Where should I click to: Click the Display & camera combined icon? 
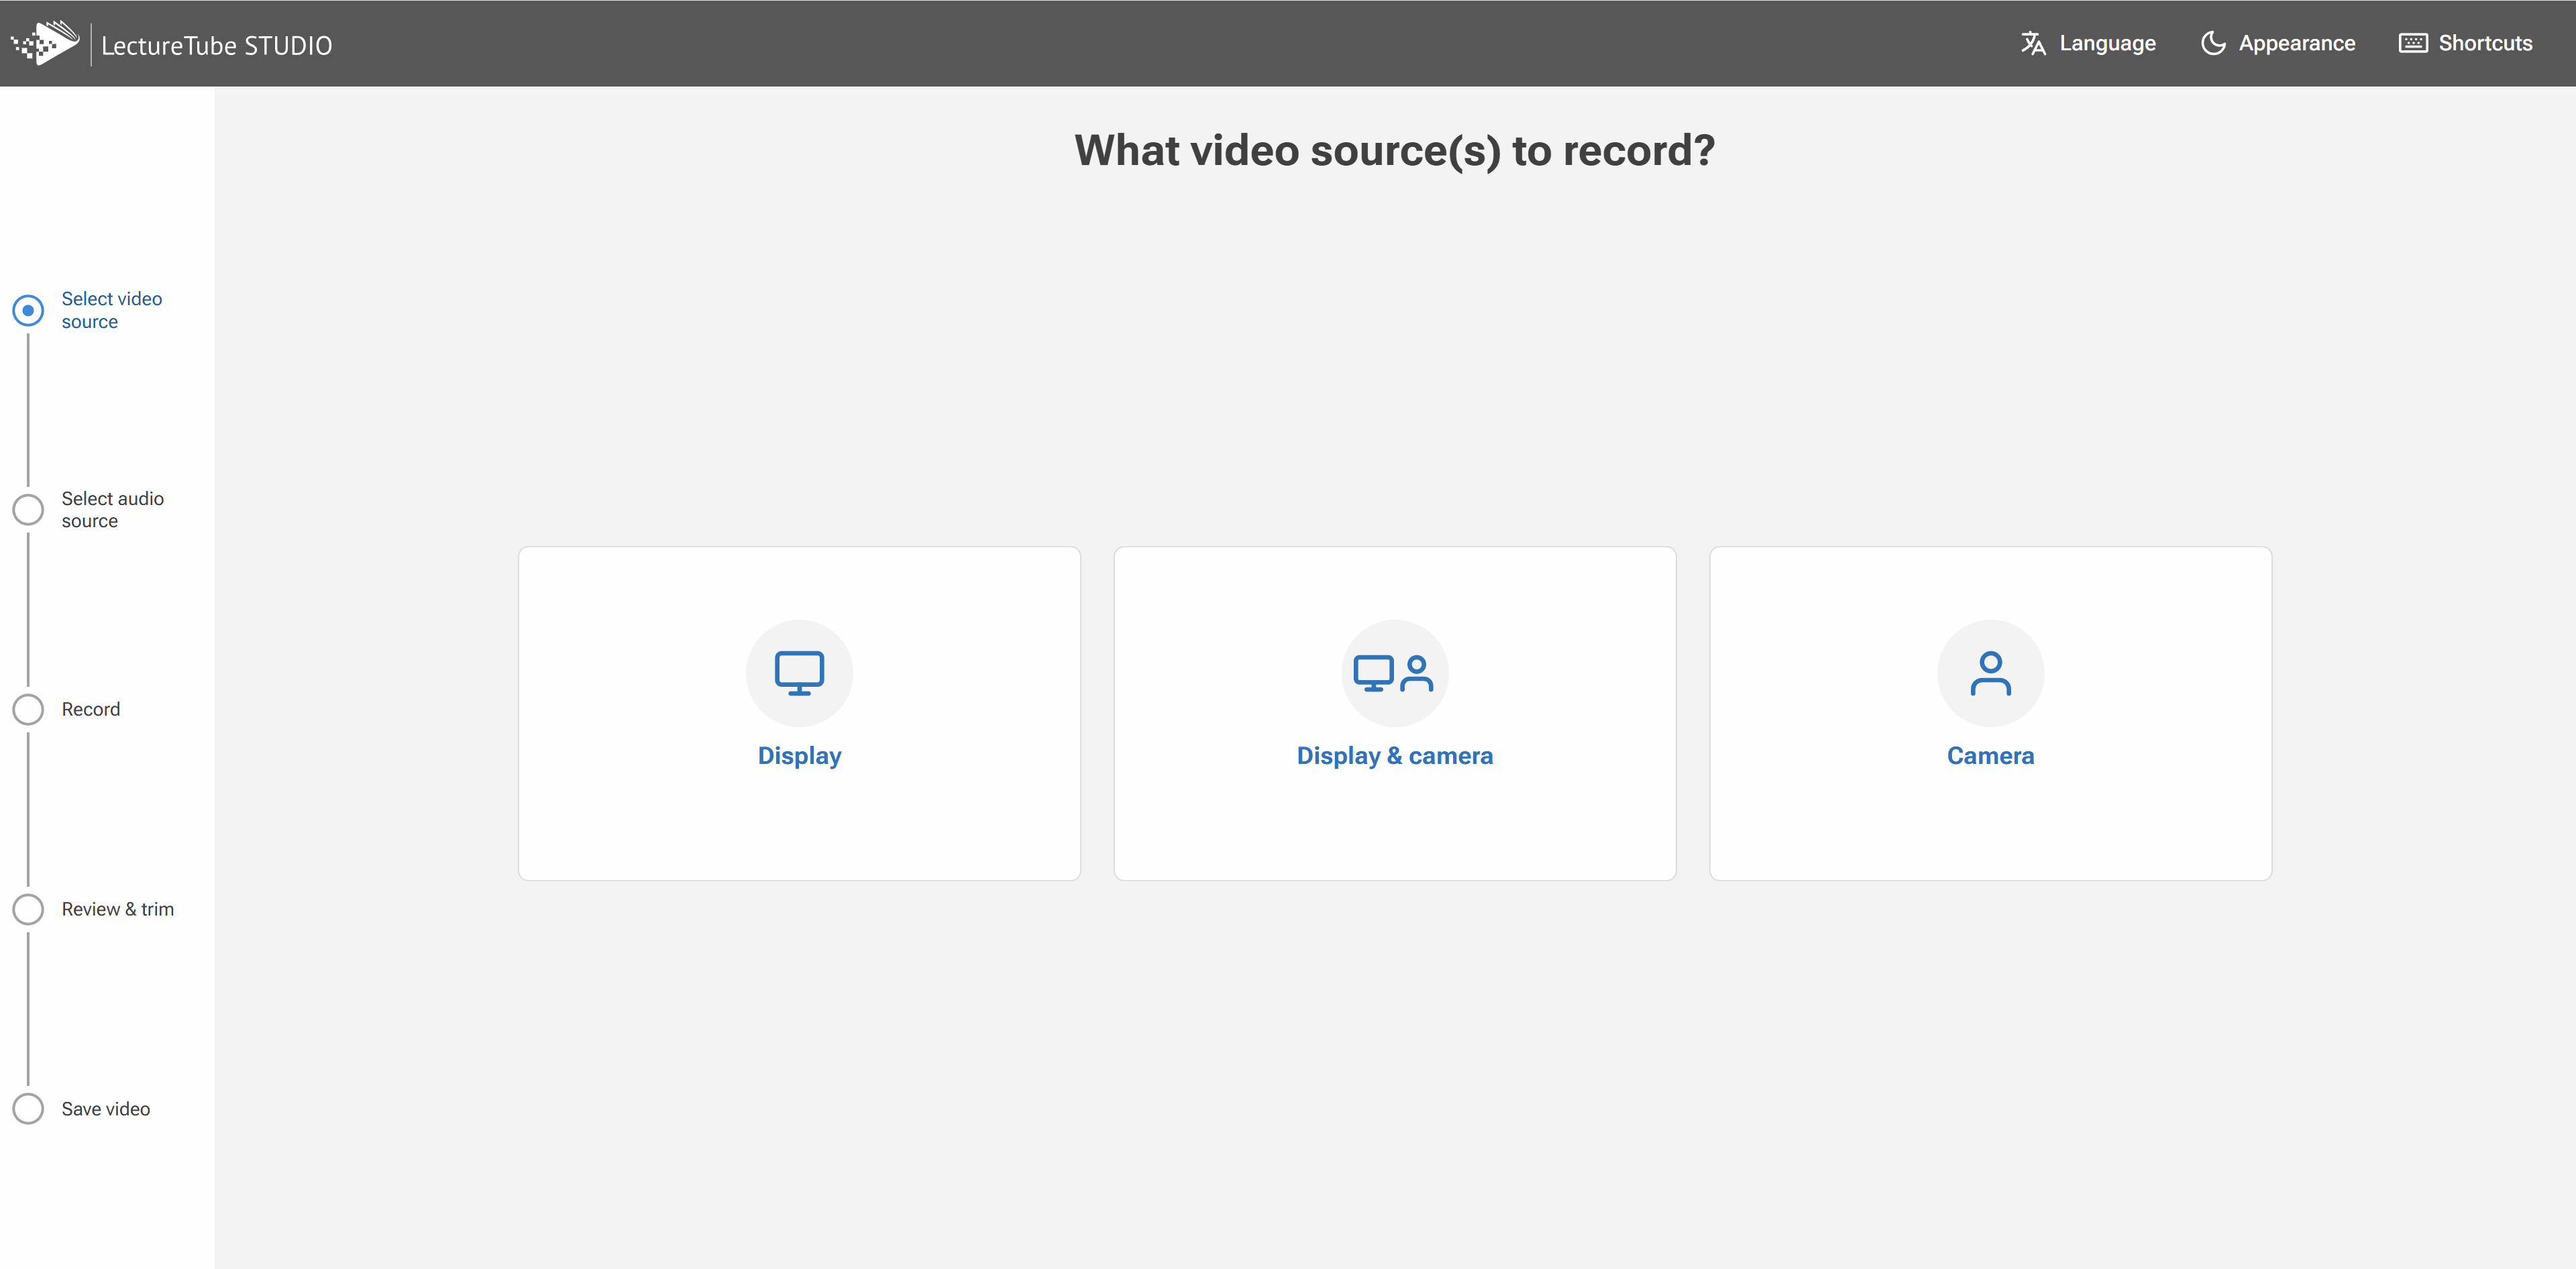[1394, 673]
